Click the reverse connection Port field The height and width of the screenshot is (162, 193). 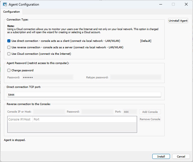coord(130,112)
